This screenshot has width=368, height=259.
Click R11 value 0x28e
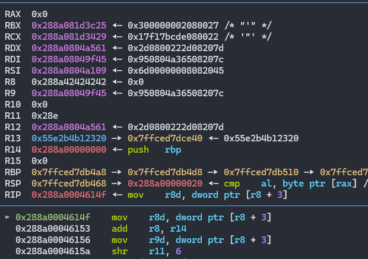point(45,116)
